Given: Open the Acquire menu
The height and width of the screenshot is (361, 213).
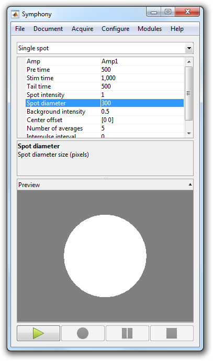Looking at the screenshot, I should click(82, 29).
